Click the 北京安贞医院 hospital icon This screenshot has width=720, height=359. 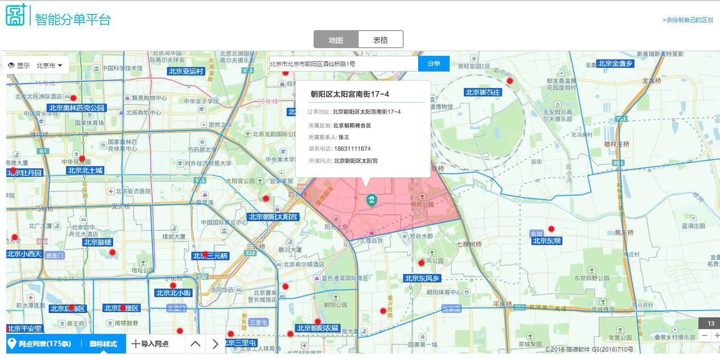pos(110,191)
